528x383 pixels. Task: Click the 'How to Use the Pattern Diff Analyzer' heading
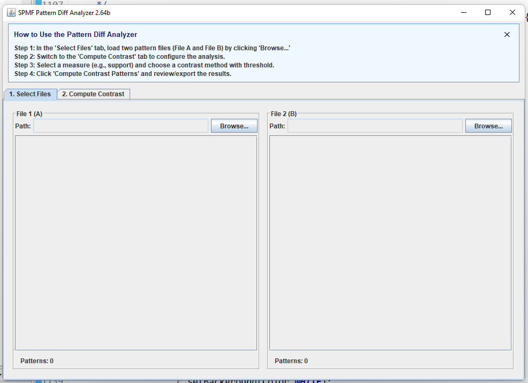[76, 35]
